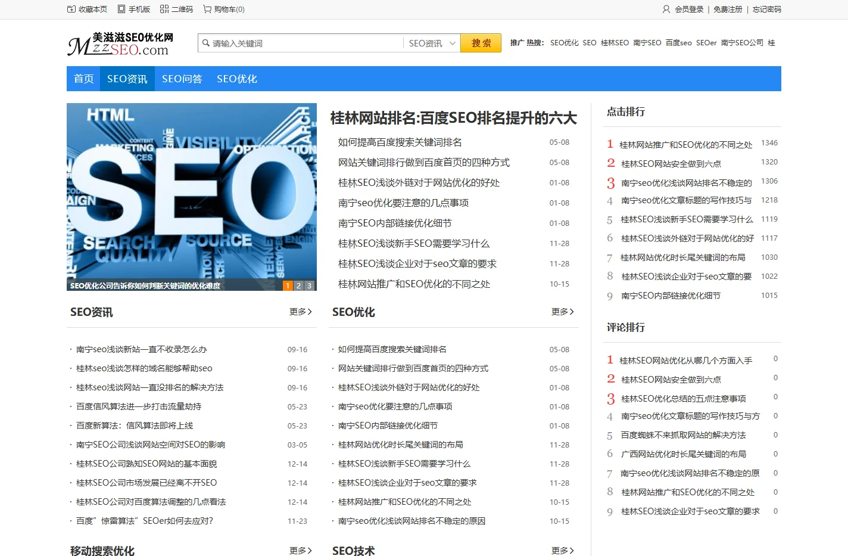Open article 南宁SEO公司浅谈网站空间对SEO的影响

coord(151,445)
